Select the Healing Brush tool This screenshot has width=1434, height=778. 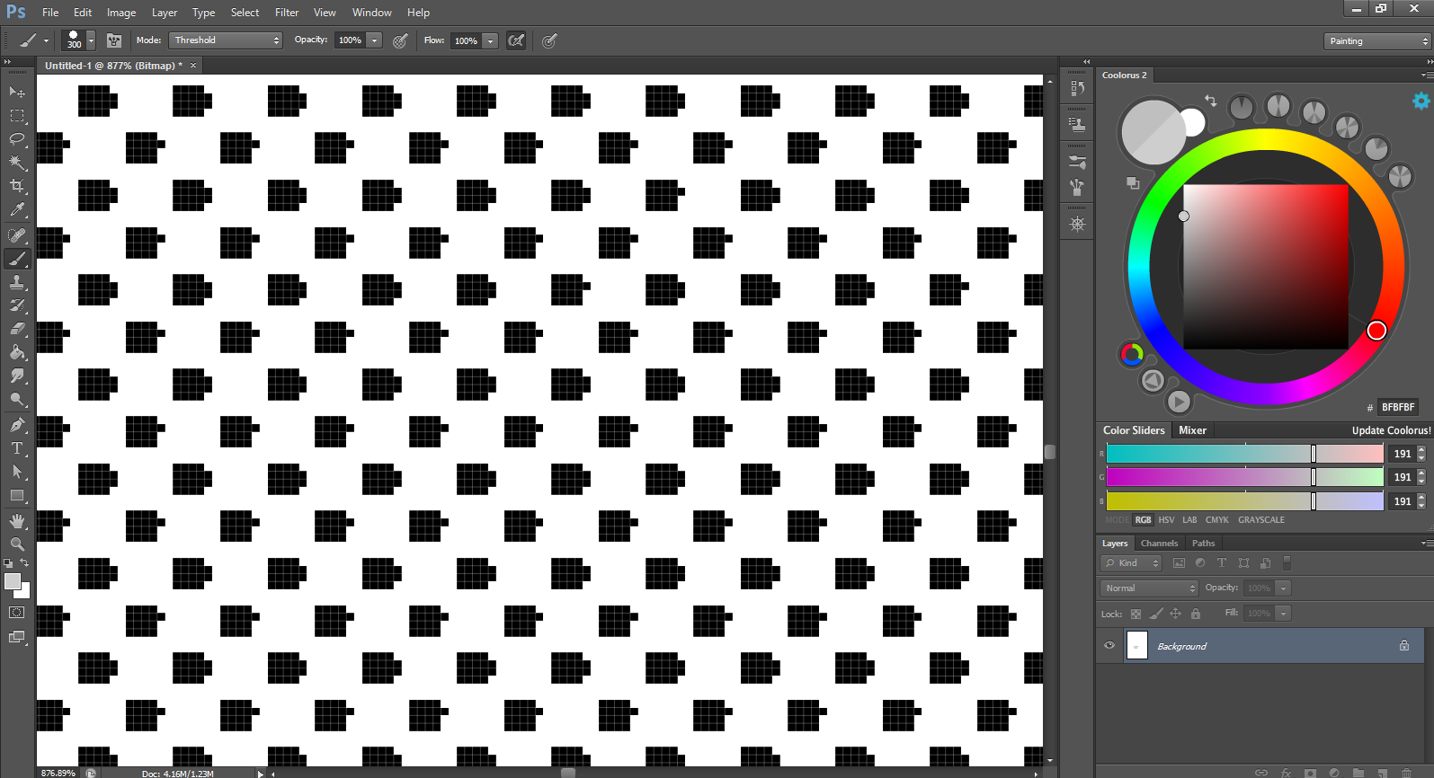(17, 235)
